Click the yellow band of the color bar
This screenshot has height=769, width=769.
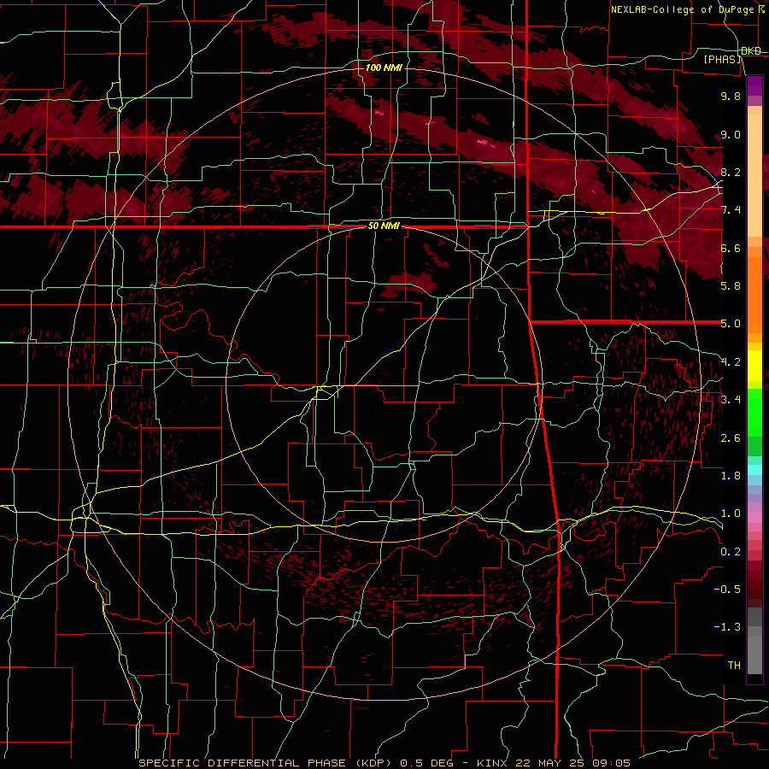(754, 366)
